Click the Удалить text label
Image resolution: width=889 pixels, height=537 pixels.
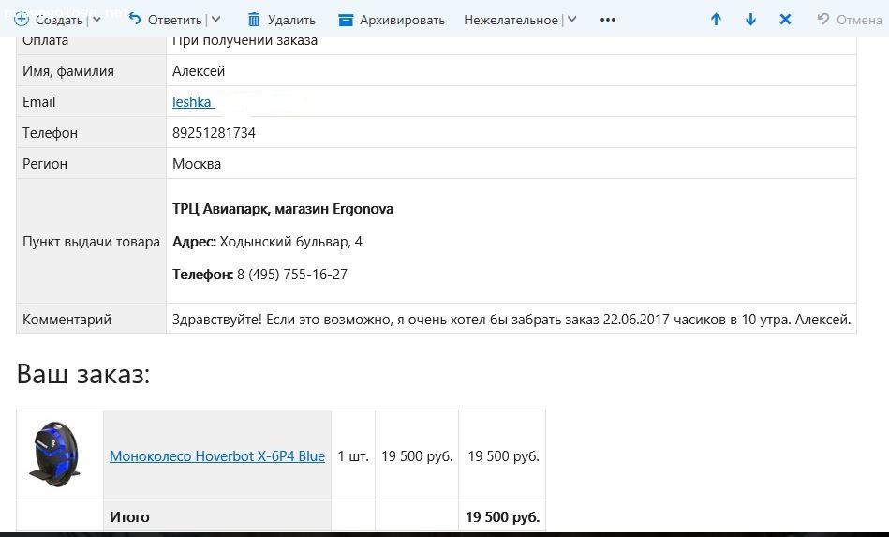pos(291,20)
